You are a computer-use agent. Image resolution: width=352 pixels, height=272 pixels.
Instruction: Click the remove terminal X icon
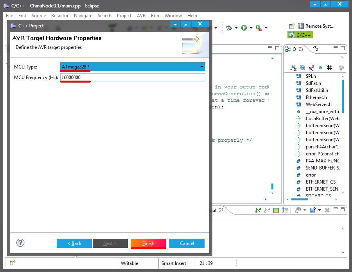(327, 210)
